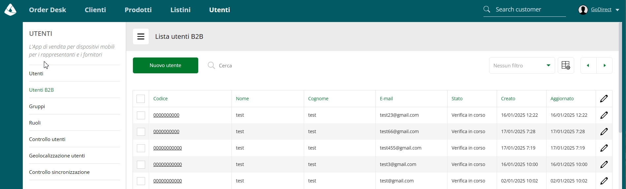This screenshot has height=189, width=626.
Task: Edit user test23@gmail.com with pencil icon
Action: [x=604, y=115]
